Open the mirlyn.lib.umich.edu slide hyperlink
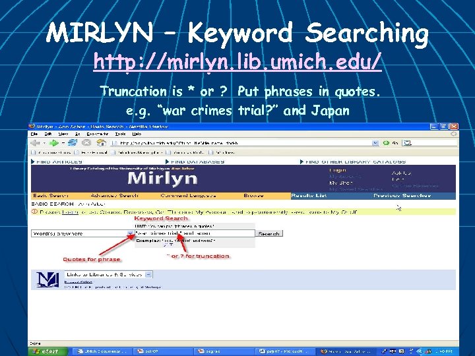Viewport: 475px width, 356px height. coord(237,61)
